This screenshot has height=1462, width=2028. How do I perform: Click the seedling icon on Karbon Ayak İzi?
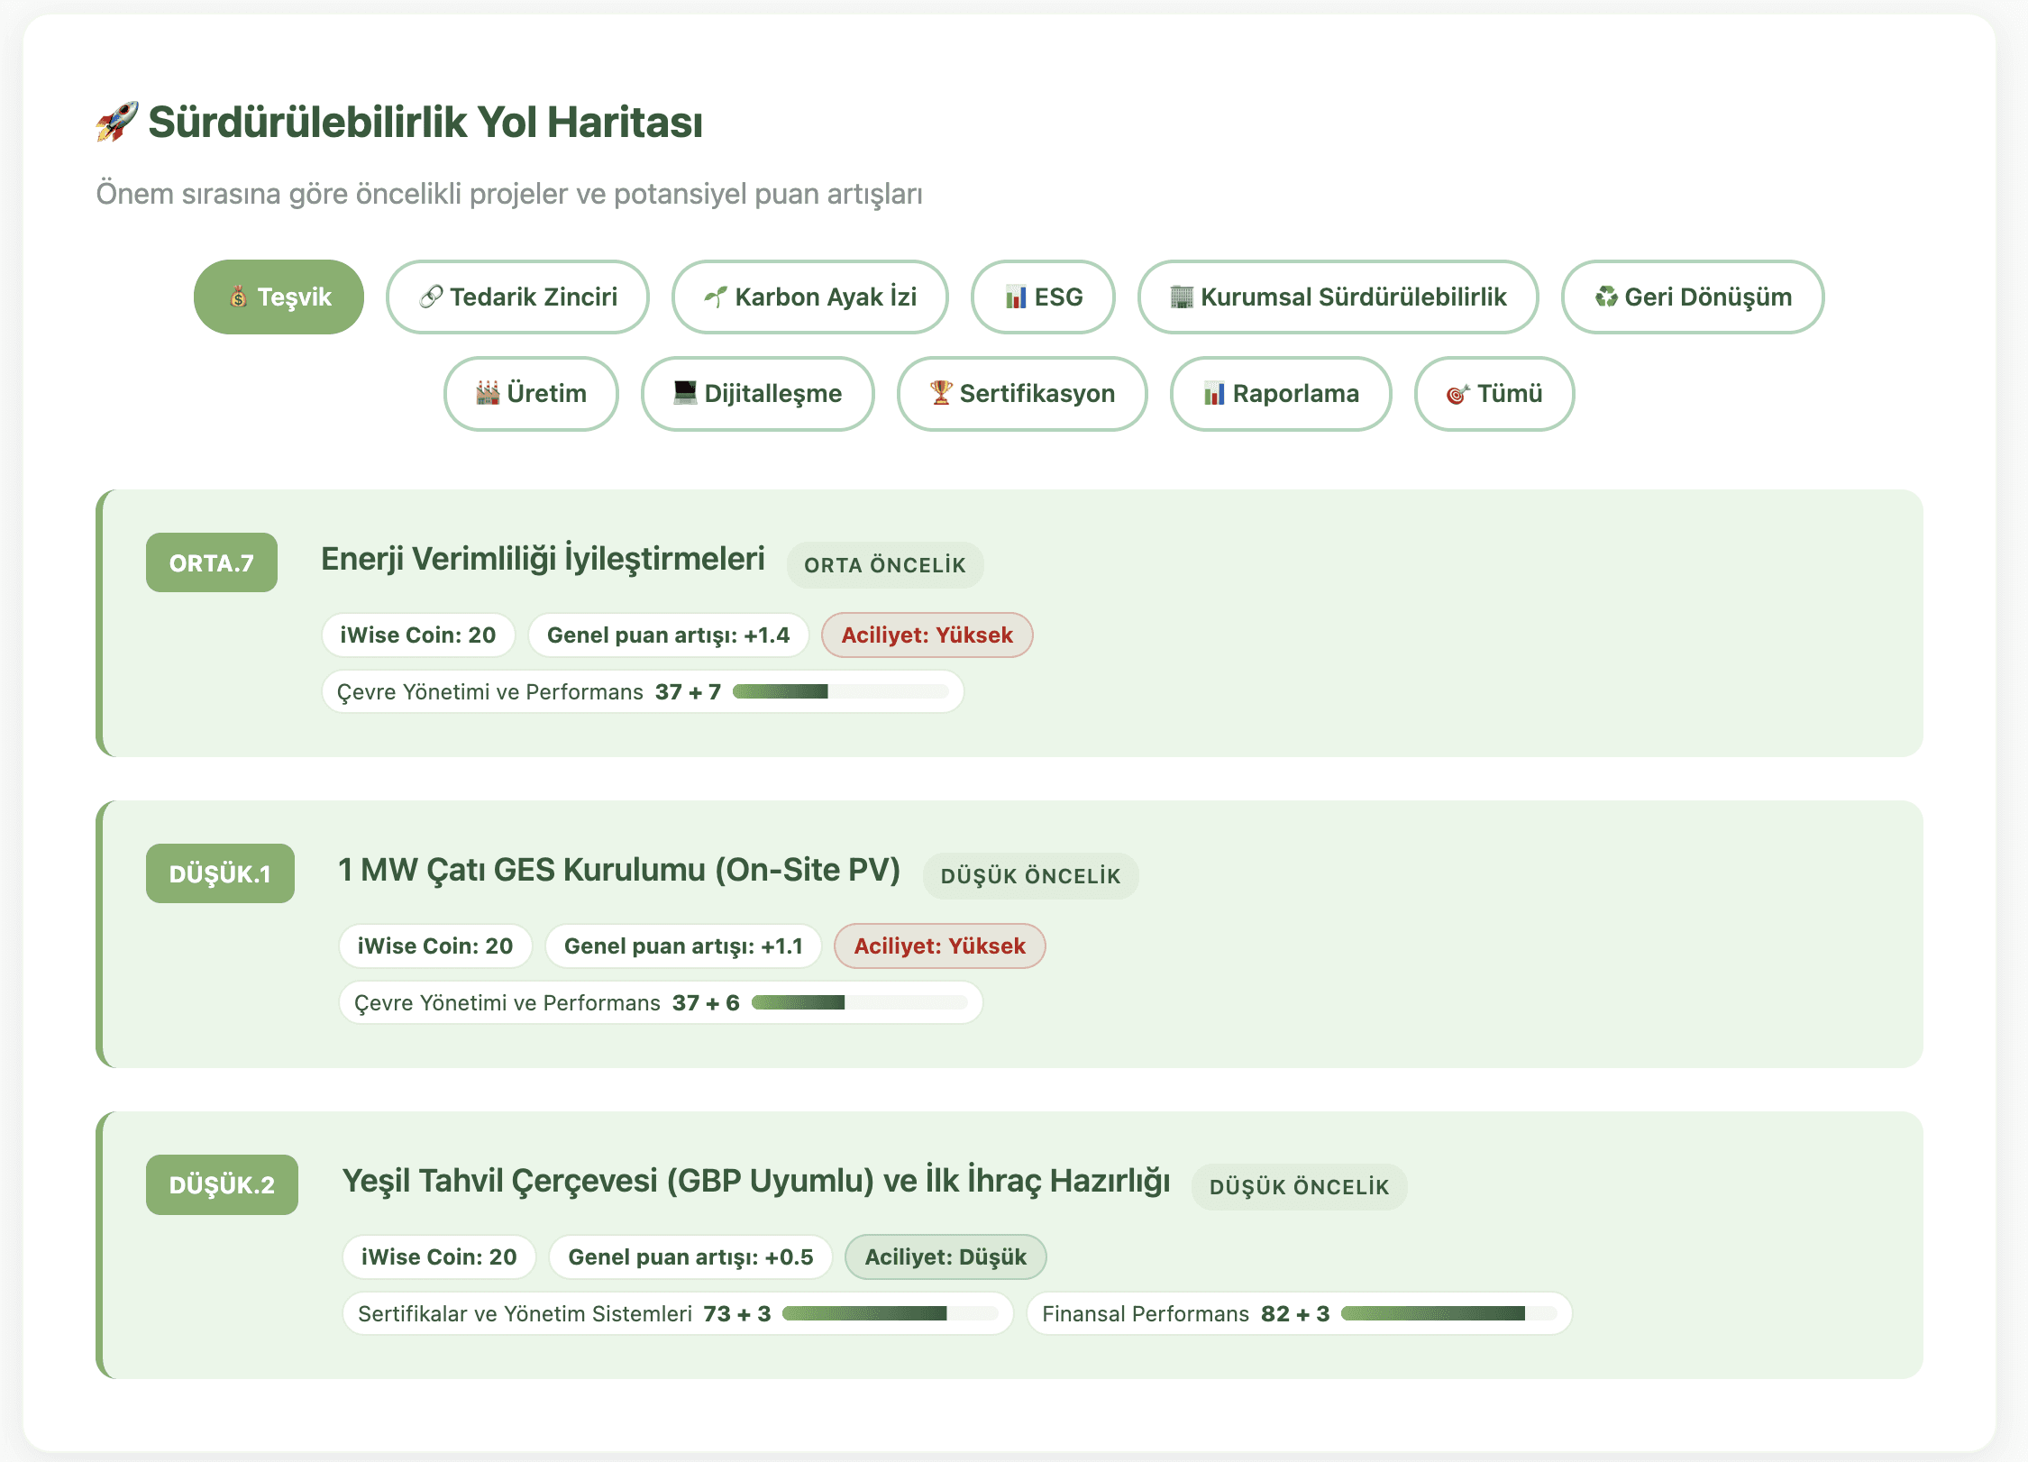tap(716, 297)
